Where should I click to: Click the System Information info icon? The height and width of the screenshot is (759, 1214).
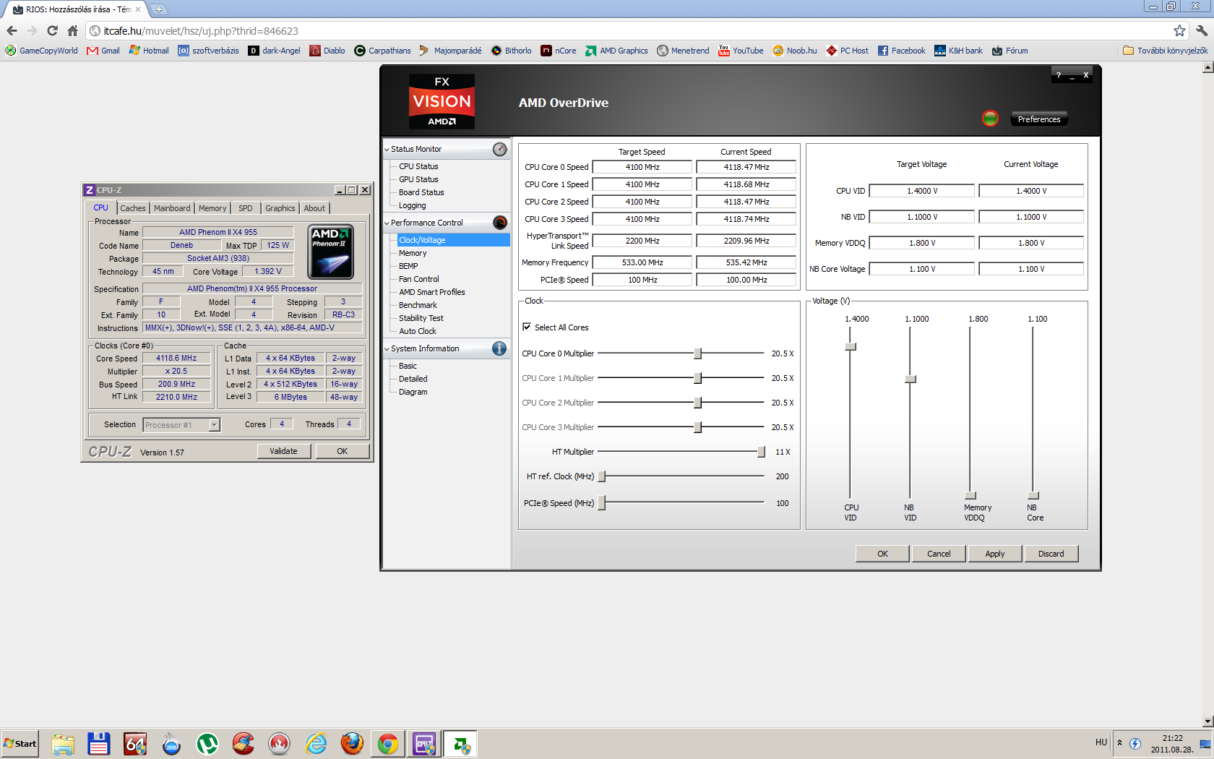click(499, 348)
